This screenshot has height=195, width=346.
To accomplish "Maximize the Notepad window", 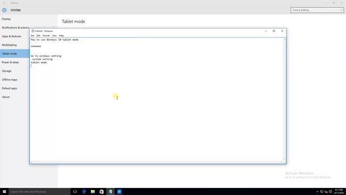I will coord(274,31).
